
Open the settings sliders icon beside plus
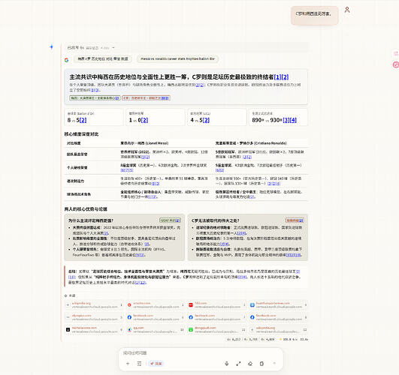coord(139,364)
